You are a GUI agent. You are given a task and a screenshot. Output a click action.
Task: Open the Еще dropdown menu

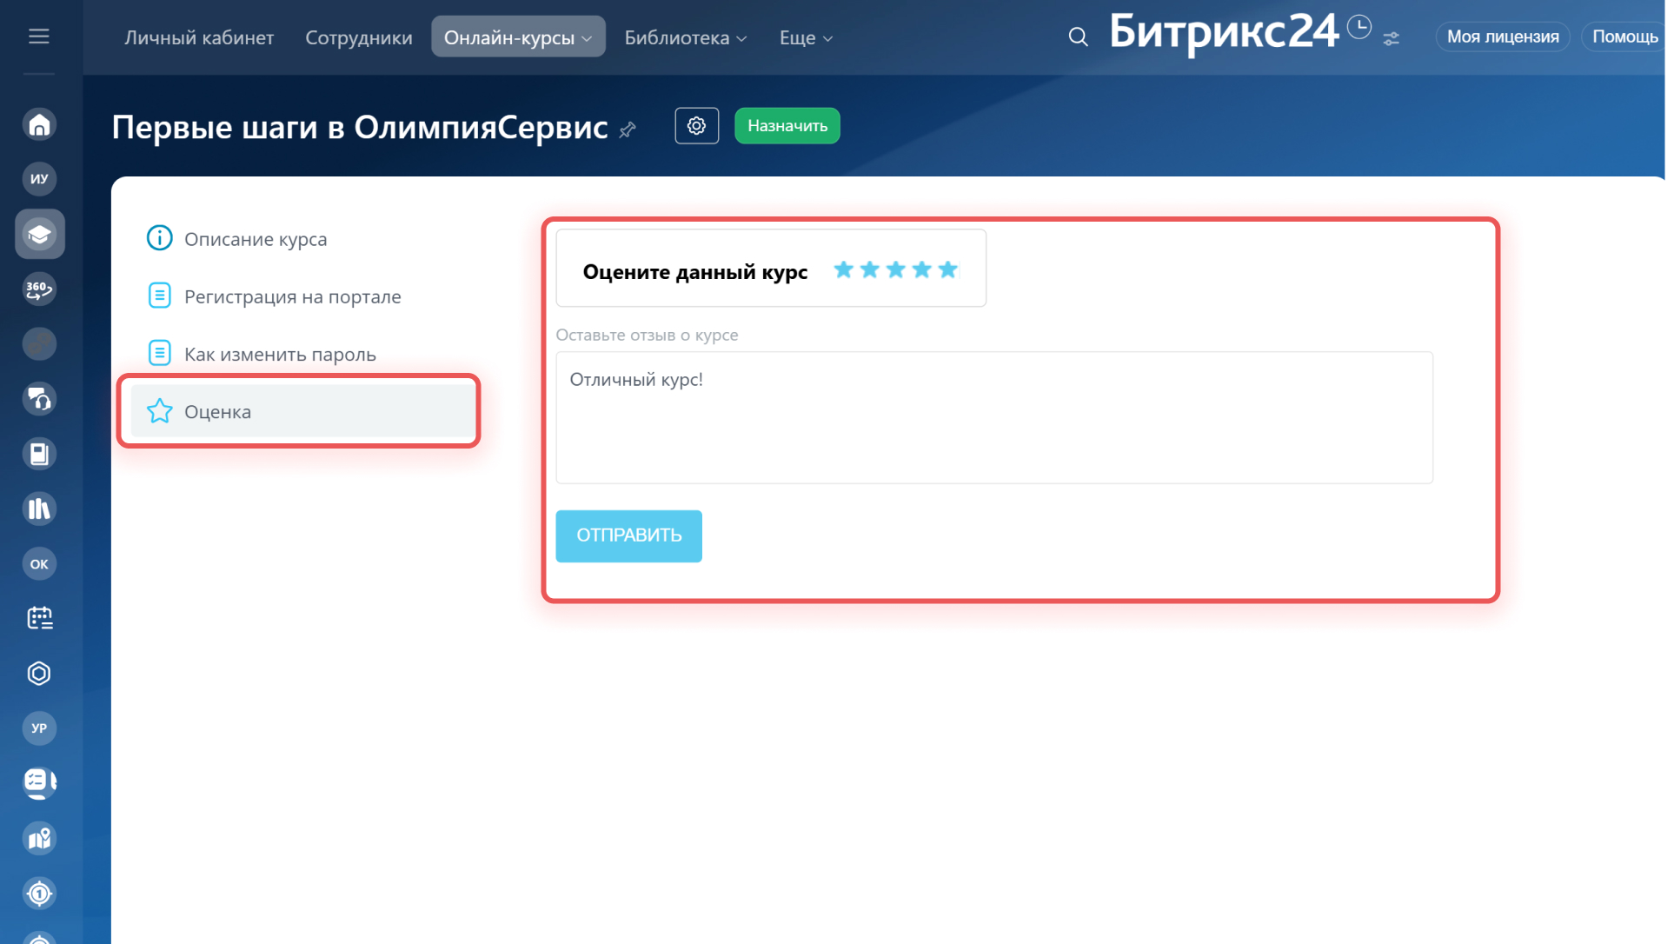coord(805,37)
